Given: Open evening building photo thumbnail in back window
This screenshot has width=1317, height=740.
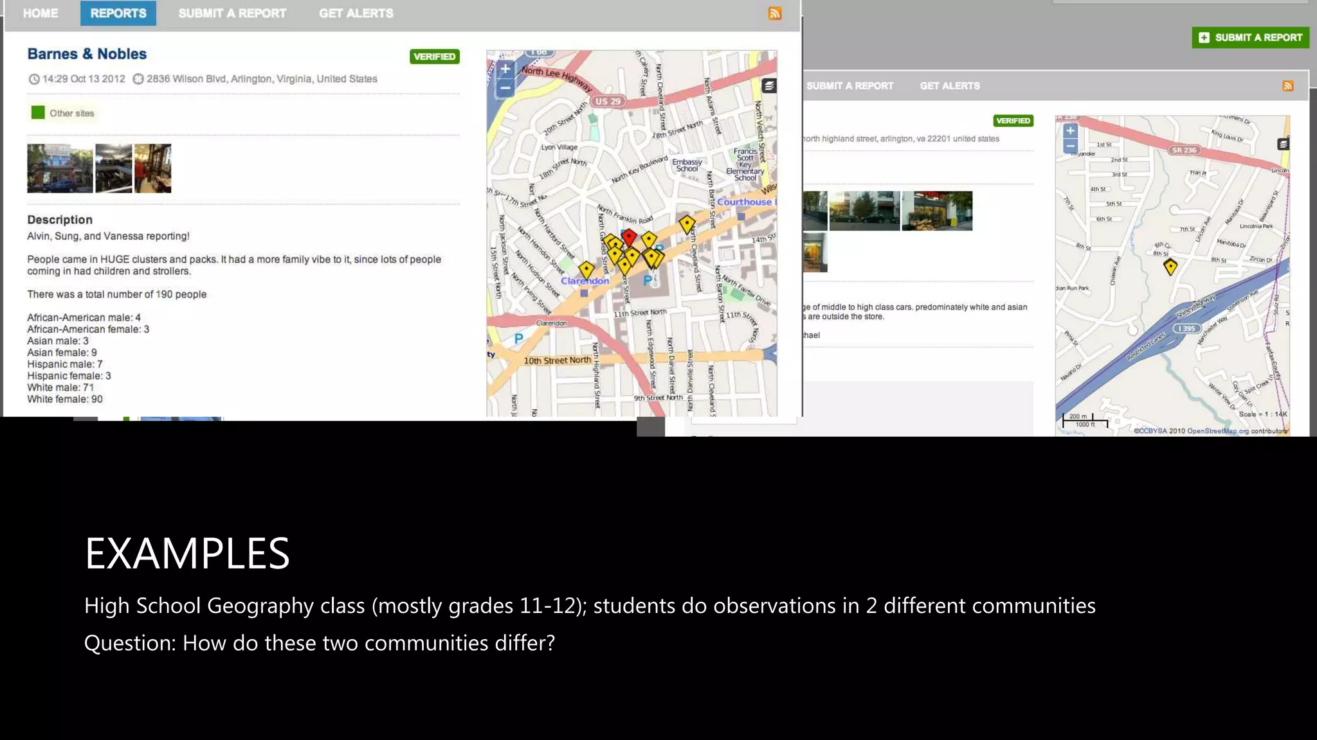Looking at the screenshot, I should click(864, 211).
